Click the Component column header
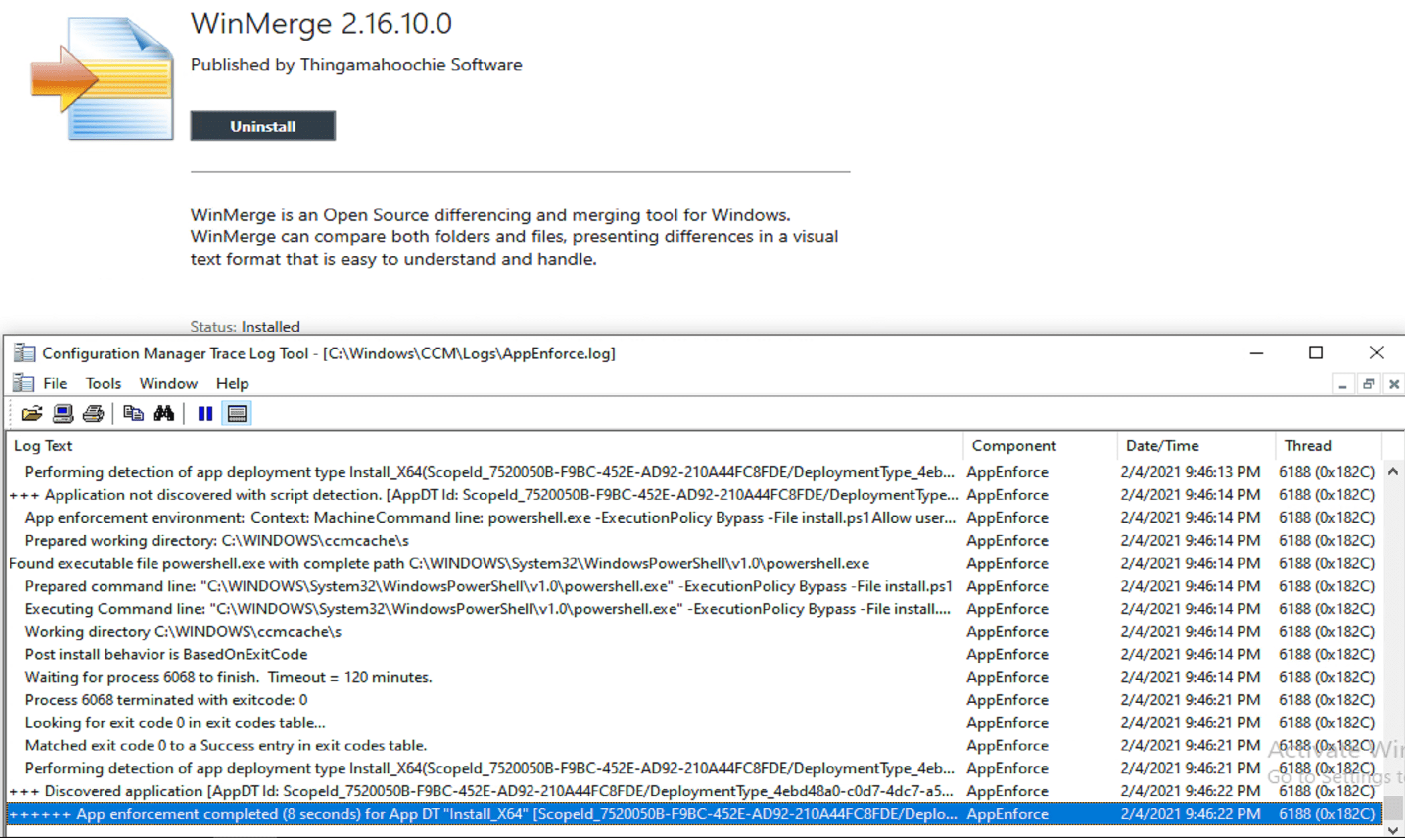The width and height of the screenshot is (1405, 838). (1013, 445)
